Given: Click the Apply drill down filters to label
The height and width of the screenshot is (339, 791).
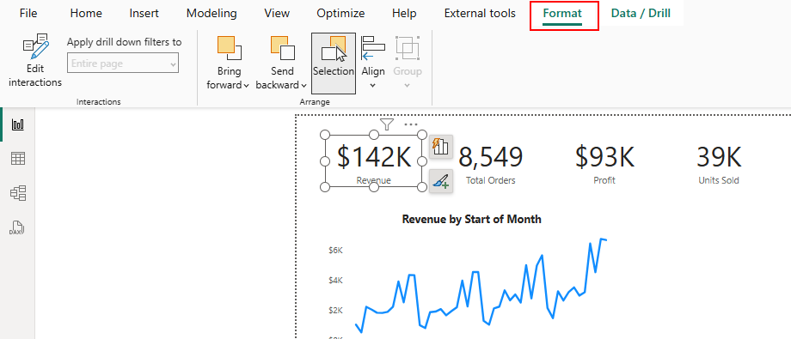Looking at the screenshot, I should click(124, 42).
